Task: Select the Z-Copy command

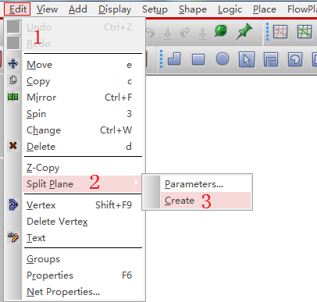Action: [x=82, y=168]
